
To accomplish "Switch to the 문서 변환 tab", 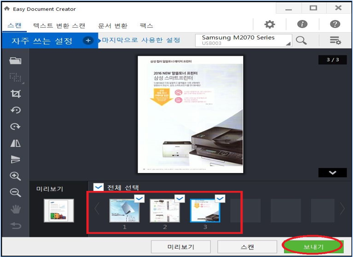I will pyautogui.click(x=113, y=26).
